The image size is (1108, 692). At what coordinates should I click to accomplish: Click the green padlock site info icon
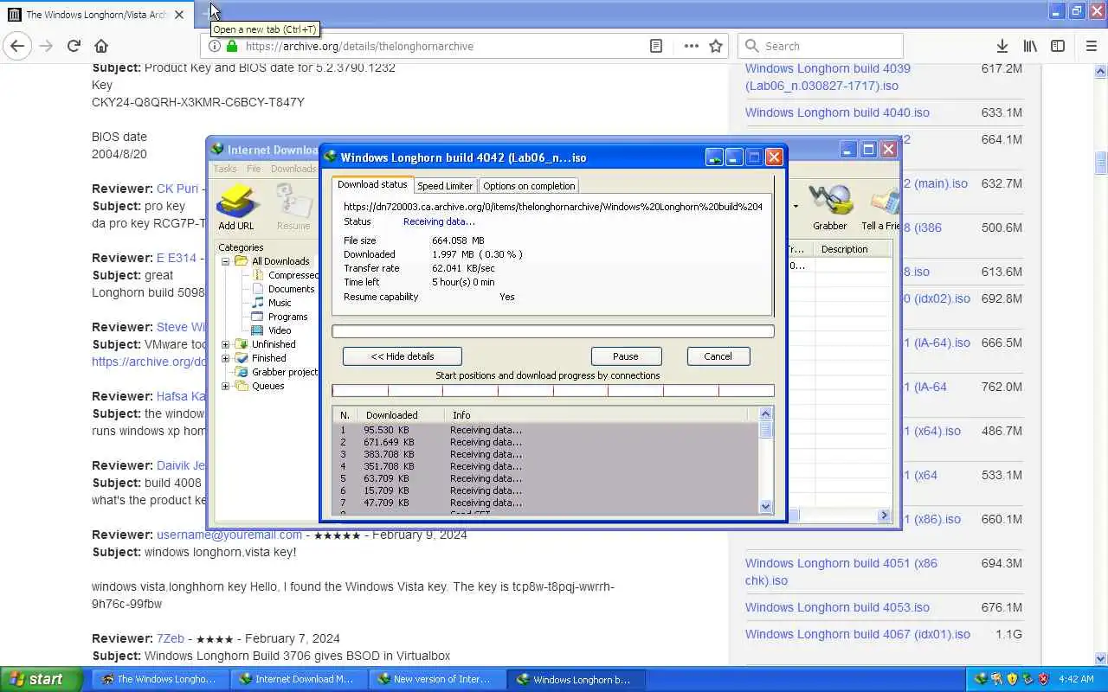[231, 46]
